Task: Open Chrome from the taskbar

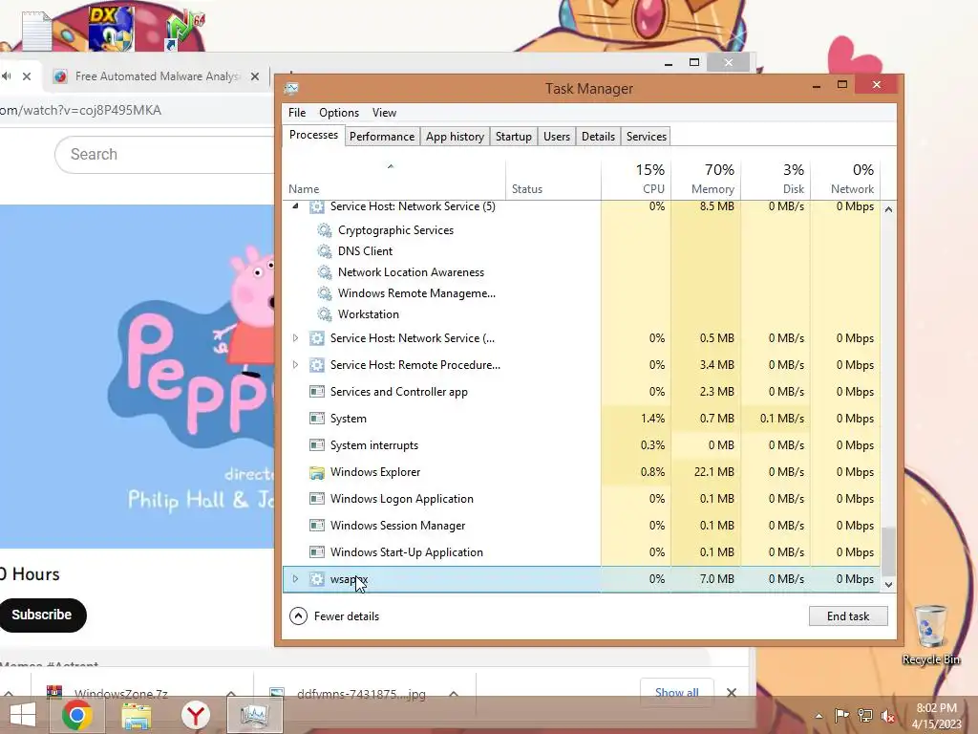Action: tap(76, 715)
